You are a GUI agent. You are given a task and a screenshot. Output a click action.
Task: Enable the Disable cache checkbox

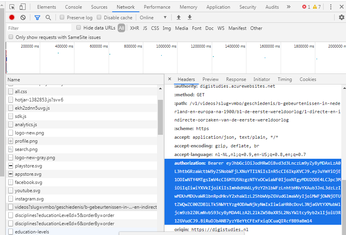point(99,17)
